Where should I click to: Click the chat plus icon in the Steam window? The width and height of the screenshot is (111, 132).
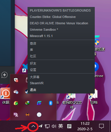tap(4, 75)
